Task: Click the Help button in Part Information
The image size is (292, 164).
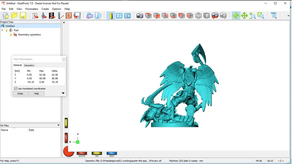Action: (36, 93)
